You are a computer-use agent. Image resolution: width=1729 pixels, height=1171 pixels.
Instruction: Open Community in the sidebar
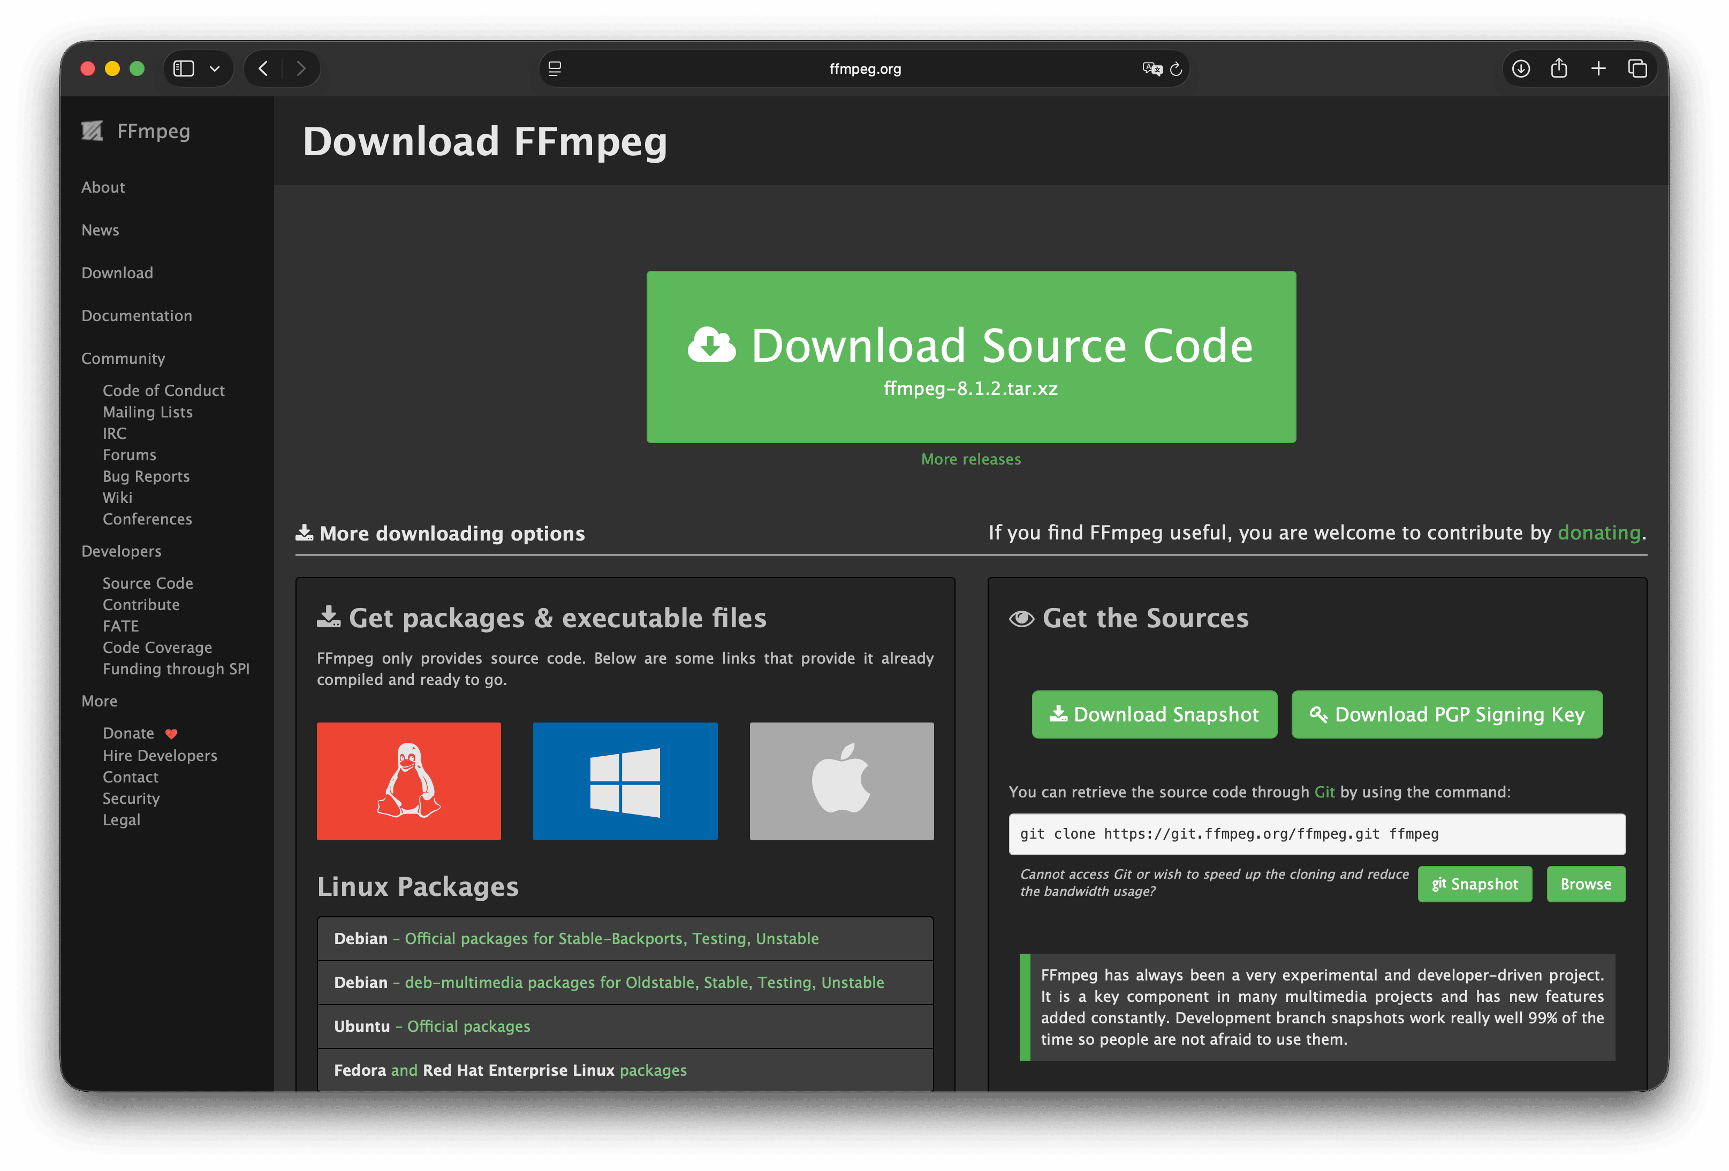click(x=123, y=359)
